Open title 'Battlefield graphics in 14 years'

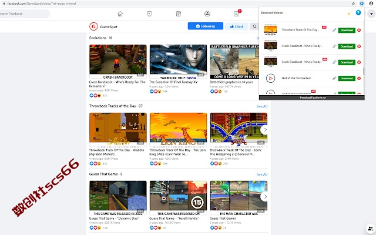pos(231,82)
